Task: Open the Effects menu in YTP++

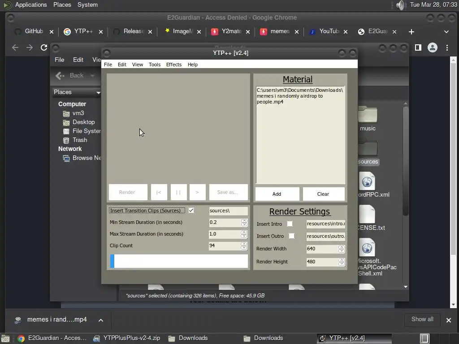Action: 173,64
